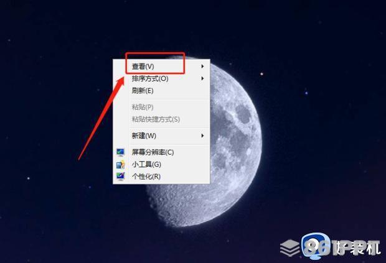Viewport: 386px width, 263px height.
Task: Select 排序方式(O) in the context menu
Action: point(161,79)
